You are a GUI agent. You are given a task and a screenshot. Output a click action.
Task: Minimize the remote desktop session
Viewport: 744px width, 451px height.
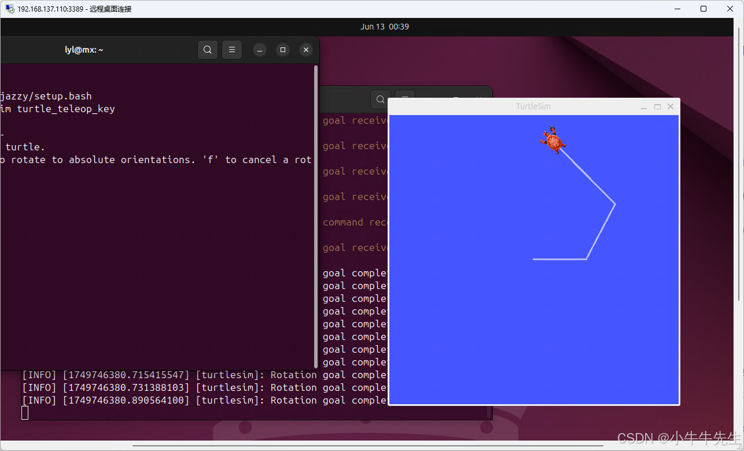[677, 9]
